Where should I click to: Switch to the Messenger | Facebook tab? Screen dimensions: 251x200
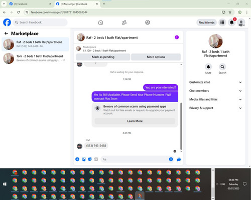click(x=77, y=4)
